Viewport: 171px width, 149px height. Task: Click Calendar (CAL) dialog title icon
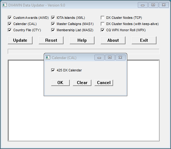[x=48, y=57]
